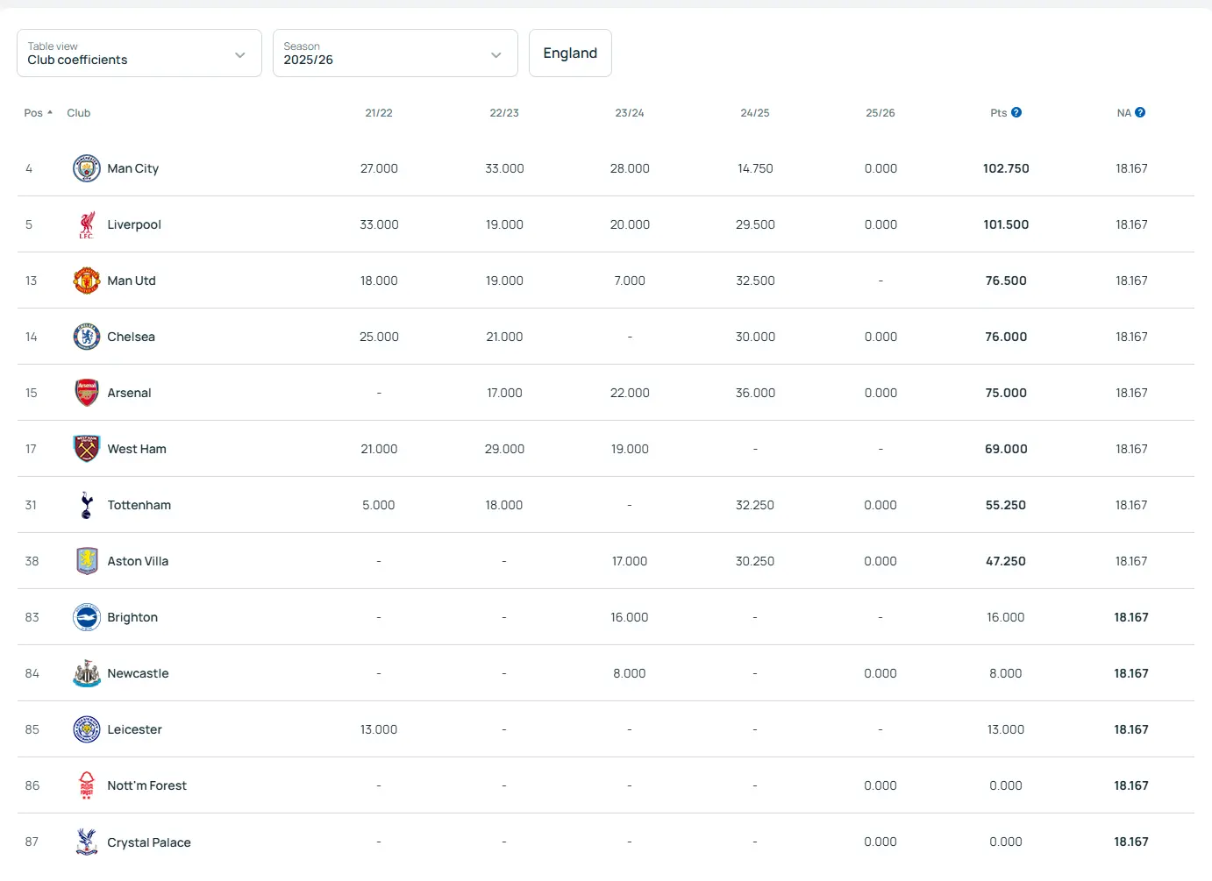Image resolution: width=1212 pixels, height=881 pixels.
Task: Click Tottenham's 55.250 points total
Action: (1006, 505)
